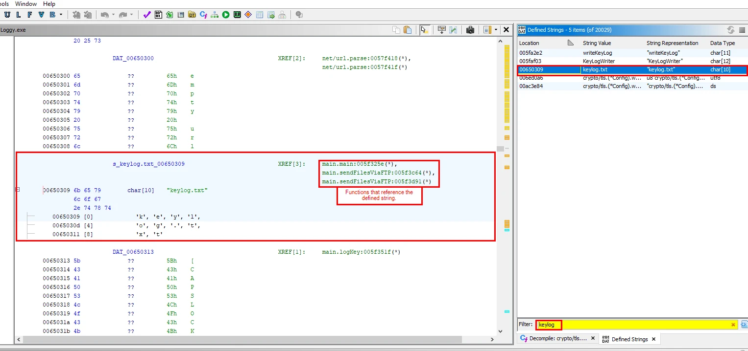Go to main.logKey:005f351f cross reference
The image size is (748, 351).
362,252
